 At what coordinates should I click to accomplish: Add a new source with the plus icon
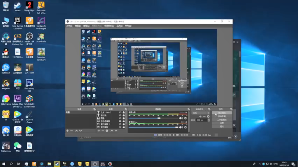click(99, 131)
